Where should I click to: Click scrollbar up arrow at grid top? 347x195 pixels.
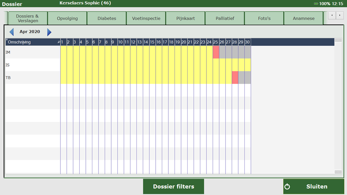point(338,40)
